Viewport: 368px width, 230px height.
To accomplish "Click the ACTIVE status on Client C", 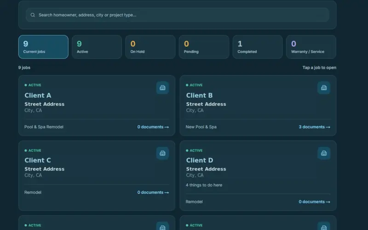I will click(x=33, y=151).
